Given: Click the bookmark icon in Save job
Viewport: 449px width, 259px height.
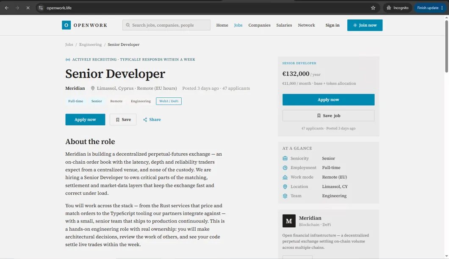Looking at the screenshot, I should point(319,116).
